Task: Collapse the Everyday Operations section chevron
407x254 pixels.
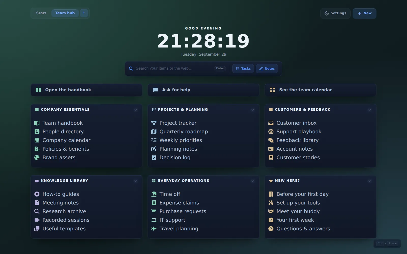Action: (x=253, y=181)
